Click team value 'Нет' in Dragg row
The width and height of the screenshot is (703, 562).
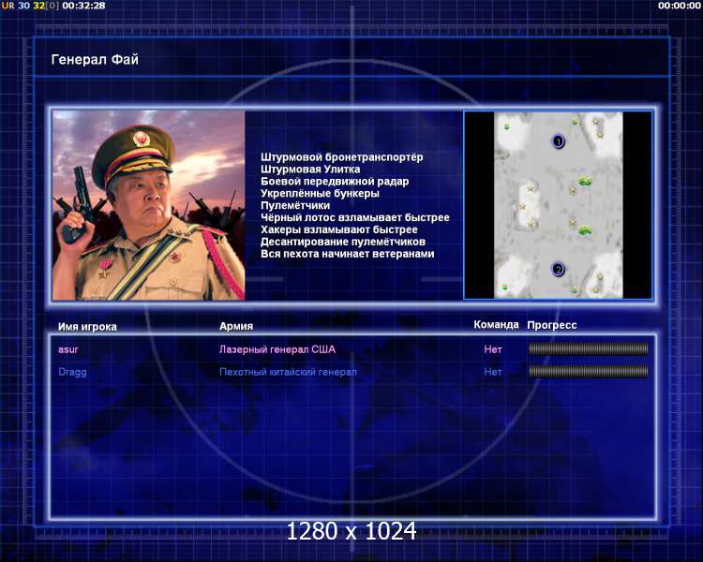pos(493,372)
